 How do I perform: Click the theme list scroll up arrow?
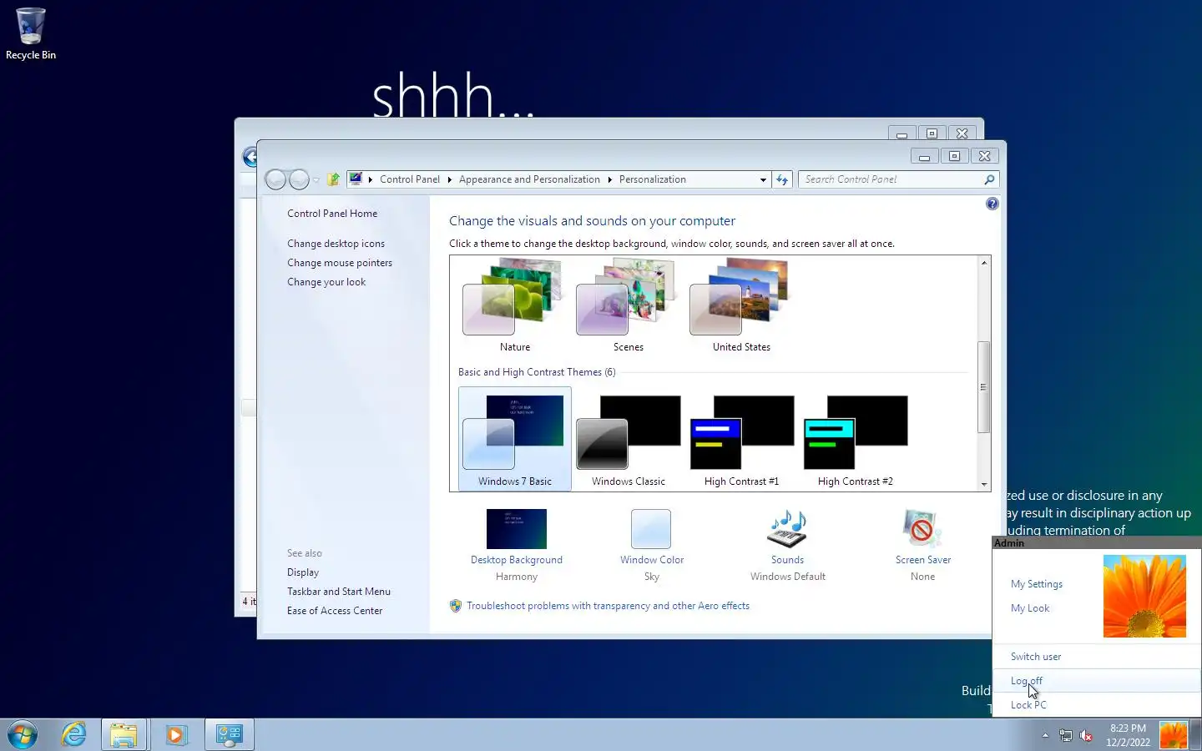(984, 263)
